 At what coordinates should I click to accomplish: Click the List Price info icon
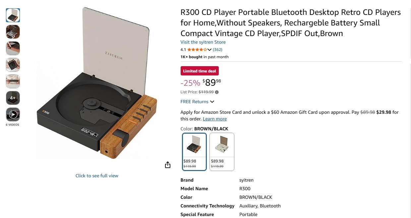click(x=217, y=92)
